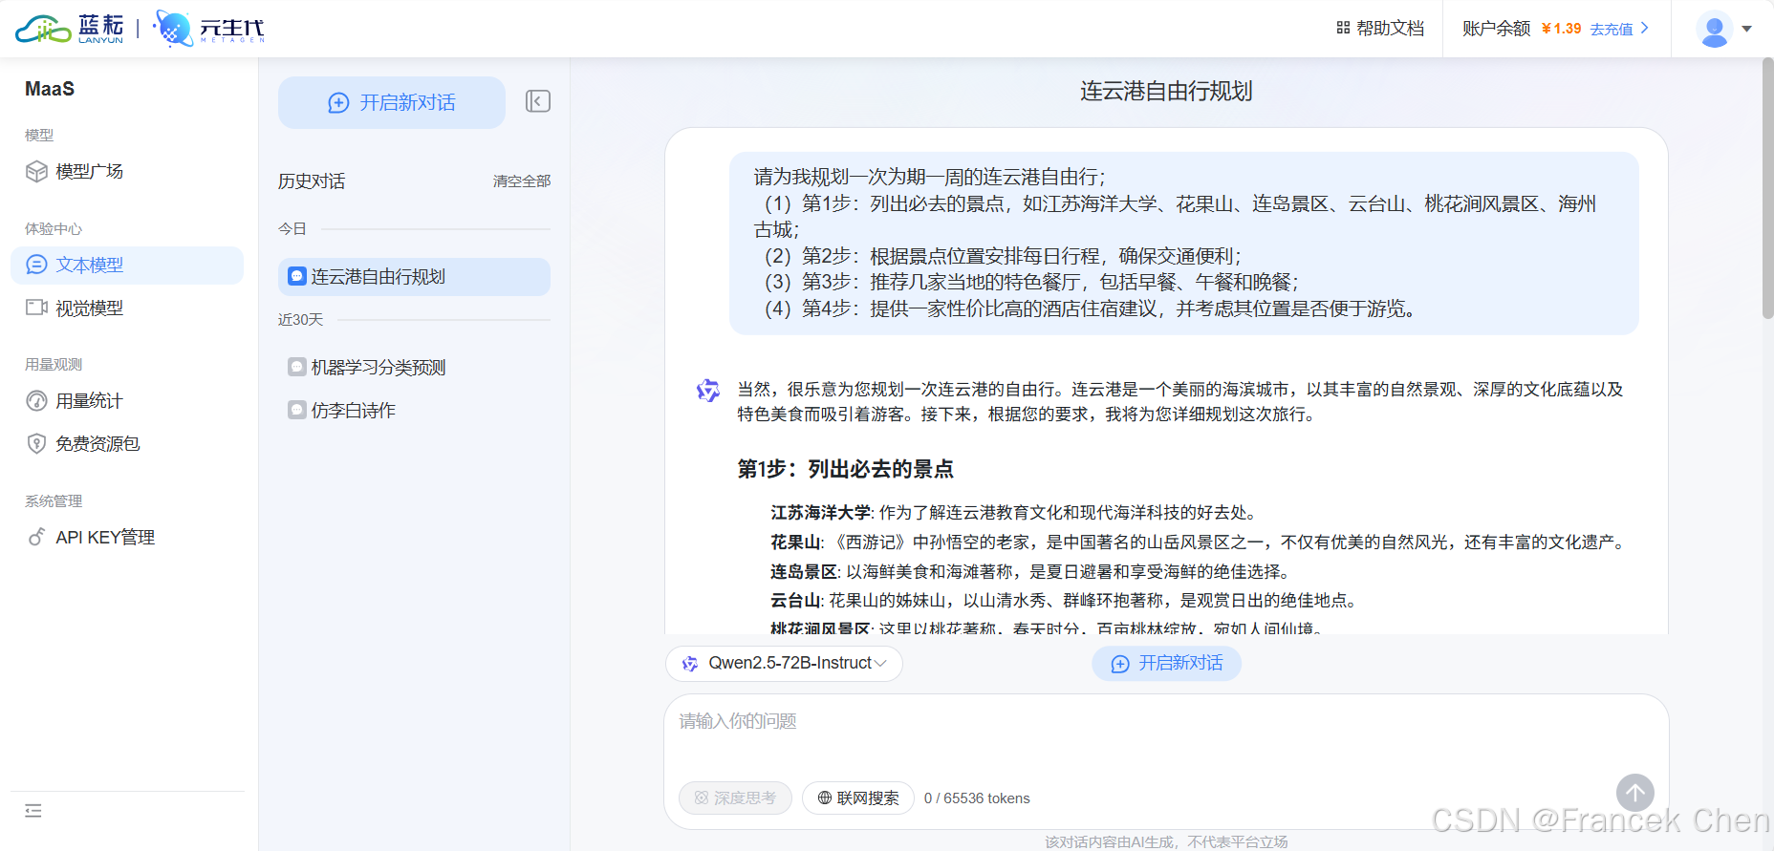This screenshot has width=1774, height=851.
Task: Select the 连云港自由行规划 conversation
Action: [414, 277]
